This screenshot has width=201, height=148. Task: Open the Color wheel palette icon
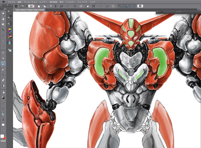pos(10,30)
